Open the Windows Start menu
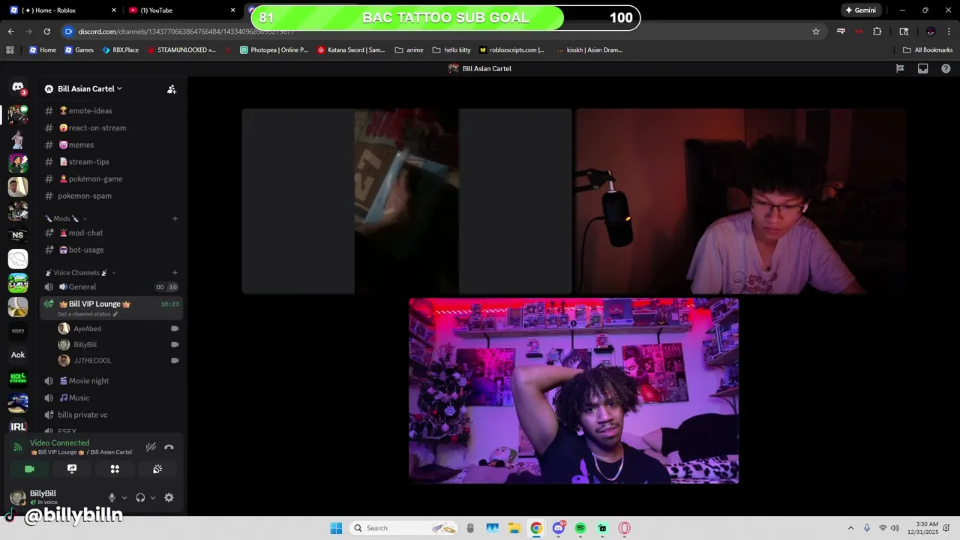This screenshot has height=540, width=960. [x=336, y=528]
